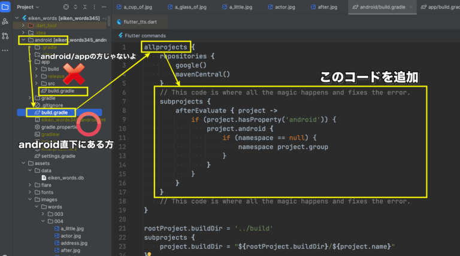Image resolution: width=460 pixels, height=256 pixels.
Task: Click the Flutter commands link
Action: [144, 35]
